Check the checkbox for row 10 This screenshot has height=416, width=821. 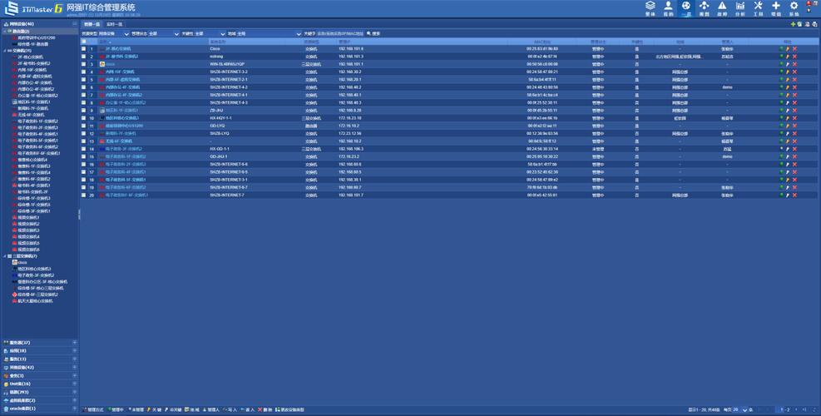click(x=84, y=118)
